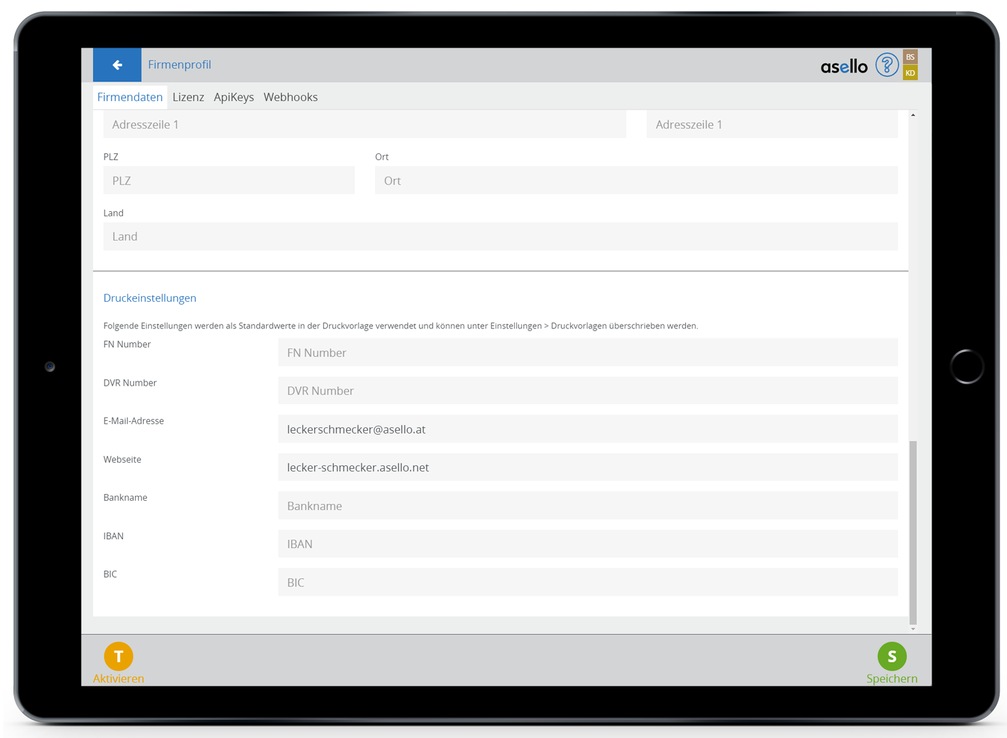Edit the E-Mail-Adresse field

(x=588, y=429)
